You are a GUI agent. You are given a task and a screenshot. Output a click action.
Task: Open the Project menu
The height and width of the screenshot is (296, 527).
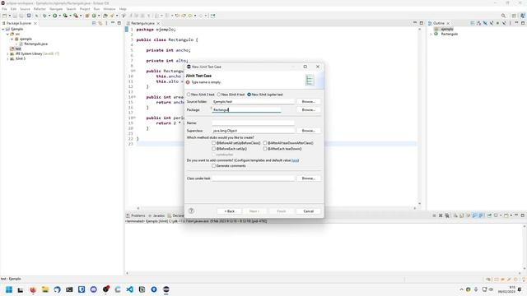click(x=85, y=9)
